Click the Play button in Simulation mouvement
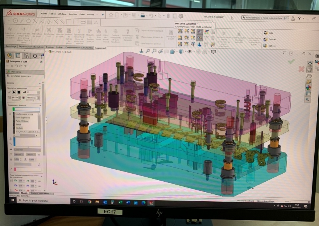The height and width of the screenshot is (226, 319). coord(14,93)
